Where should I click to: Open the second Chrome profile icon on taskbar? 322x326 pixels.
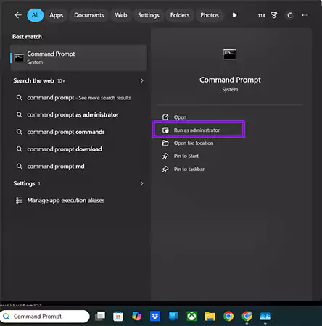click(x=247, y=316)
